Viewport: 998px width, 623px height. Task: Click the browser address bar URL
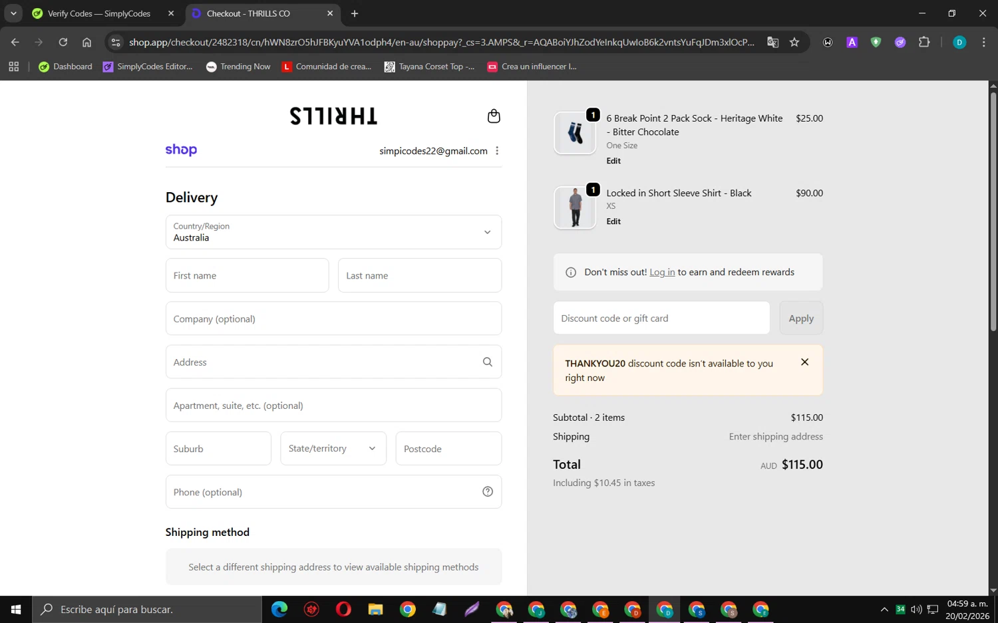coord(442,42)
